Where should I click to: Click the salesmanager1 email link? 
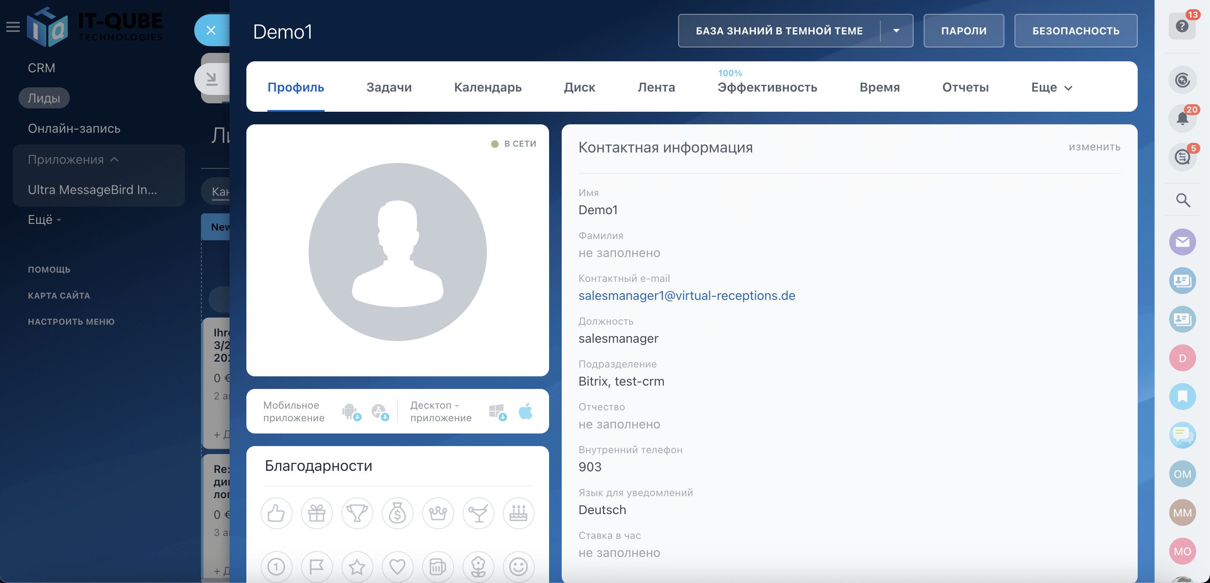(686, 296)
